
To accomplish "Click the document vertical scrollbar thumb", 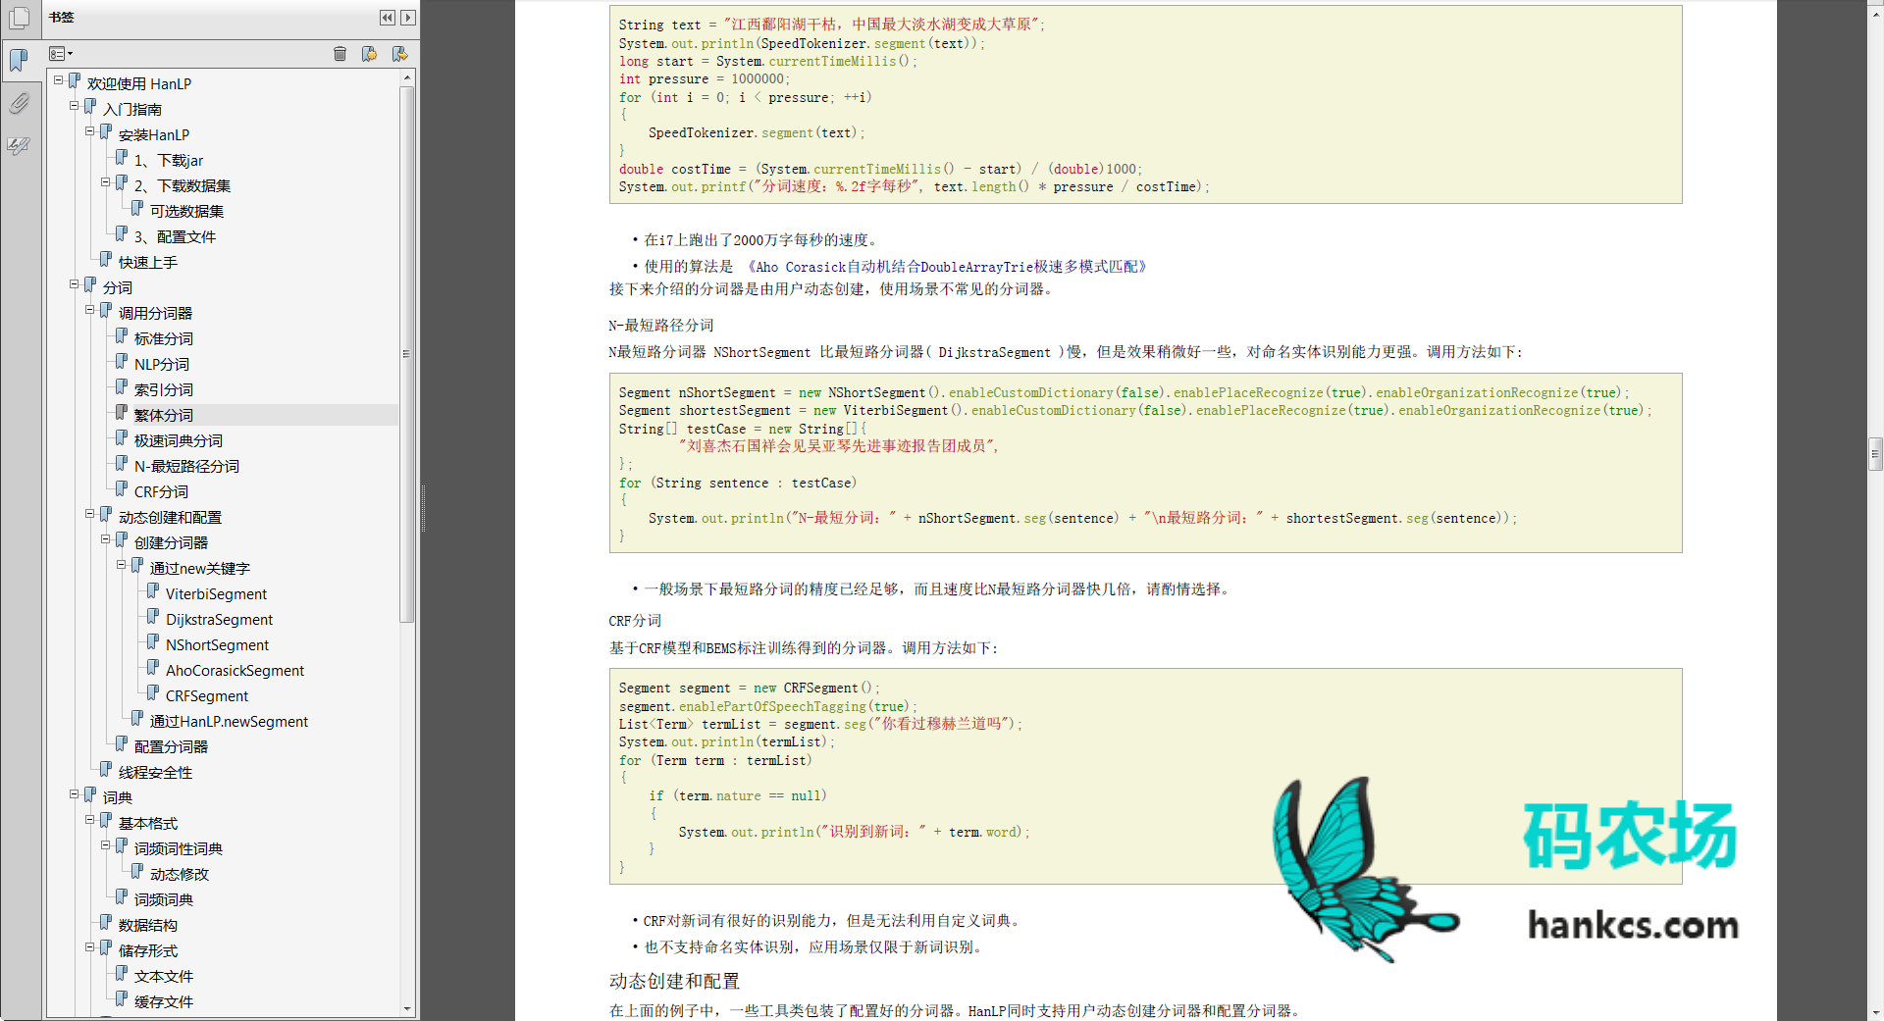I will coord(1875,455).
